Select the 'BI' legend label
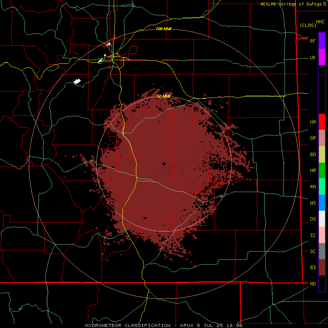Viewport: 328px width, 328px height. [313, 268]
